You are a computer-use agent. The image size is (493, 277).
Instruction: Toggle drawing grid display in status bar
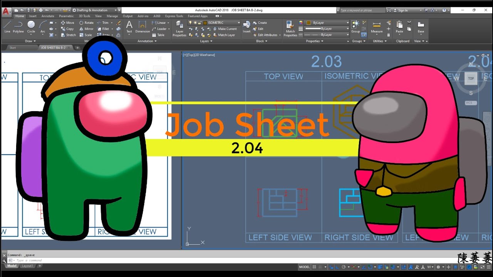pyautogui.click(x=315, y=267)
